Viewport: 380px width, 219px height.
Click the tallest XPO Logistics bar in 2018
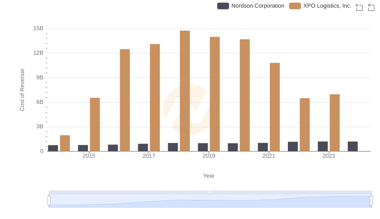[x=185, y=91]
